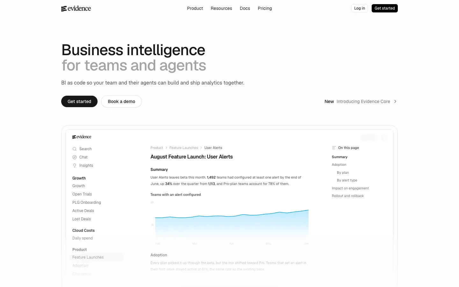
Task: Click the hero Get started button
Action: (x=79, y=101)
